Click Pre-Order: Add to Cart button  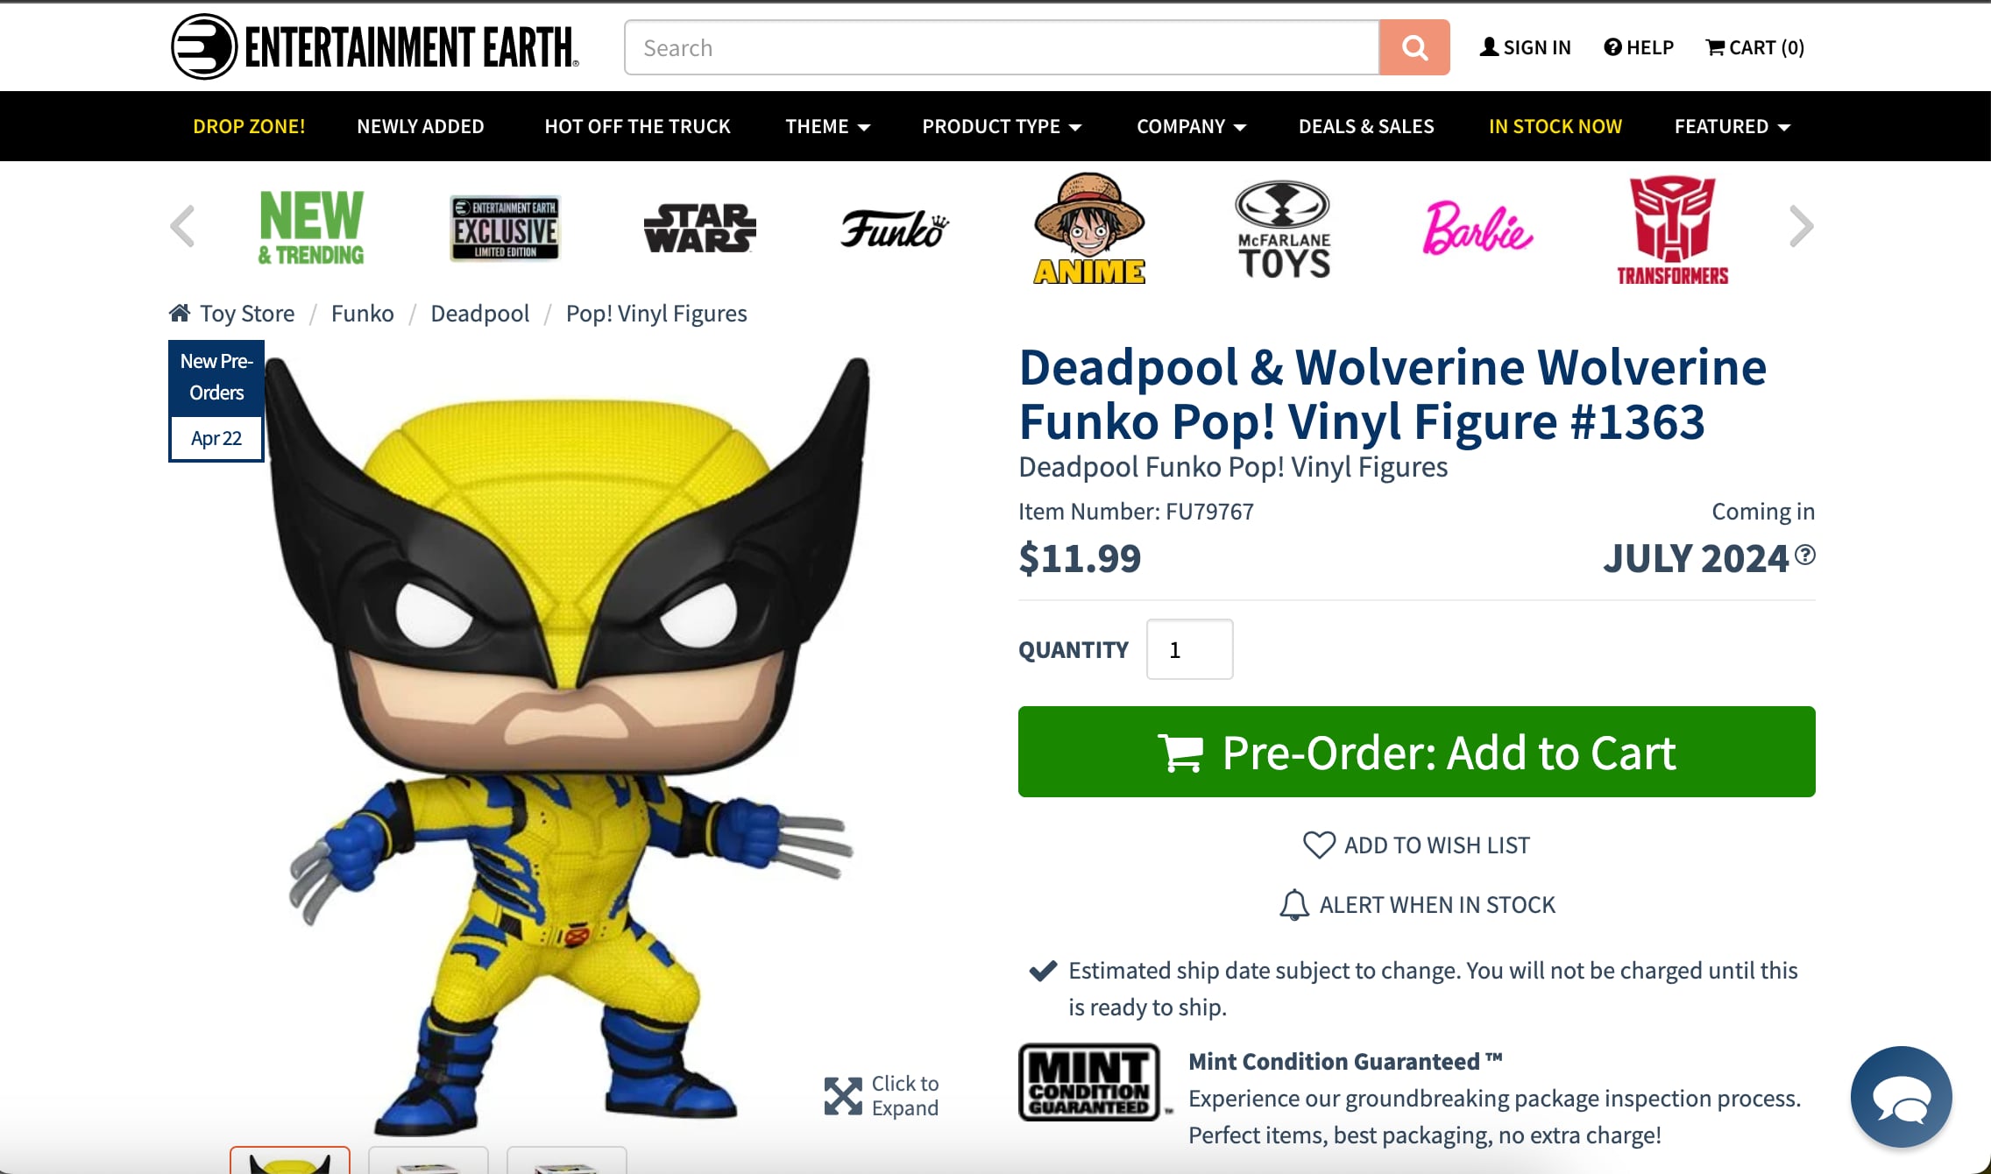(x=1416, y=752)
